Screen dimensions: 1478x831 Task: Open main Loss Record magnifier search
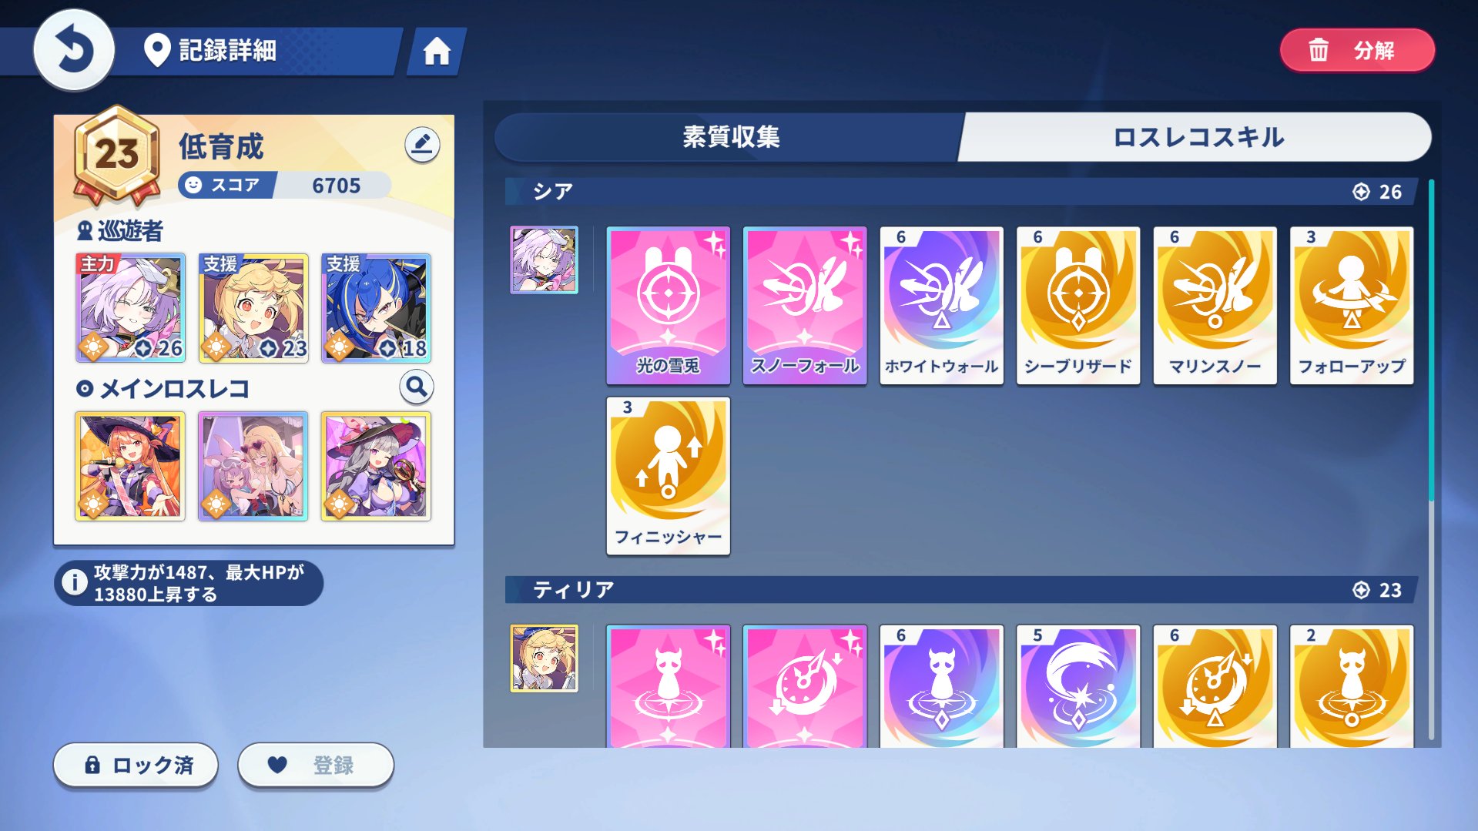tap(417, 387)
